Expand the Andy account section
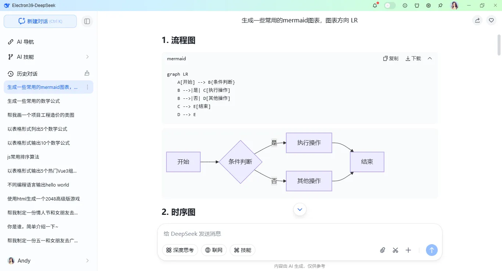The image size is (502, 271). coord(48,261)
